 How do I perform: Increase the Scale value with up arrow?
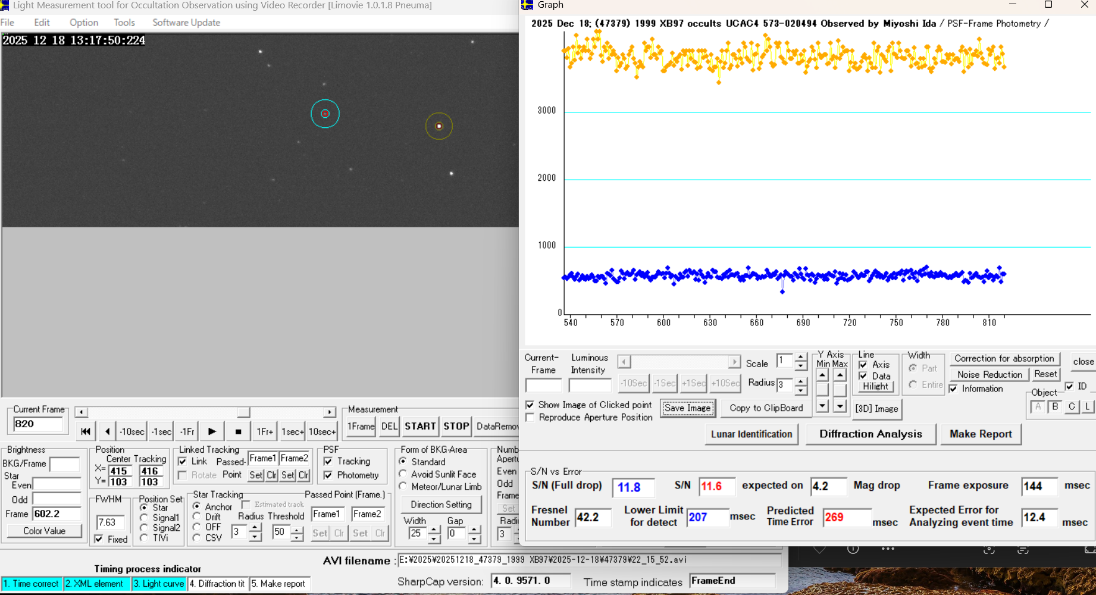[801, 357]
